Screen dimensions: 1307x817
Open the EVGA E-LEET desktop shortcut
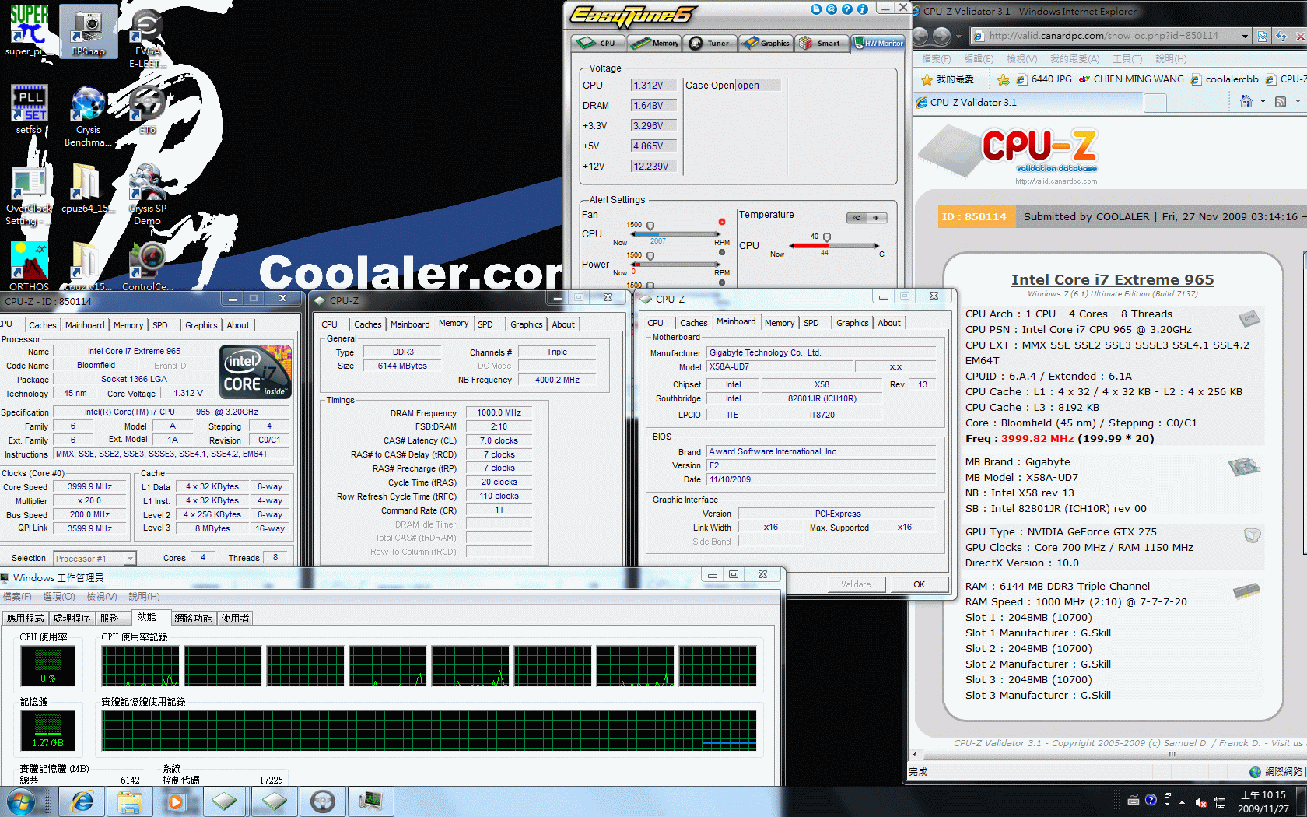[x=147, y=37]
